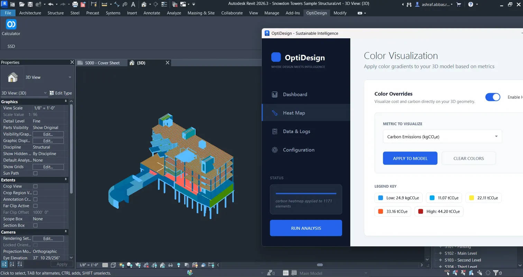Expand the 3D View type selector dropdown
This screenshot has height=277, width=523.
click(x=70, y=77)
